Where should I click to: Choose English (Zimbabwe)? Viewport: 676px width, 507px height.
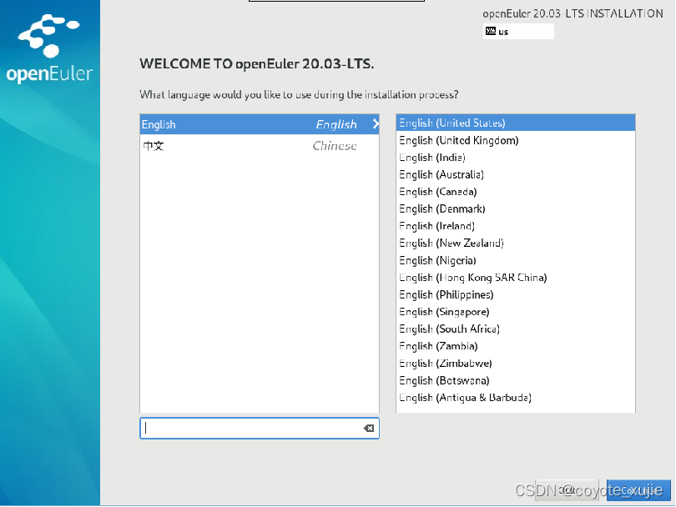point(516,363)
